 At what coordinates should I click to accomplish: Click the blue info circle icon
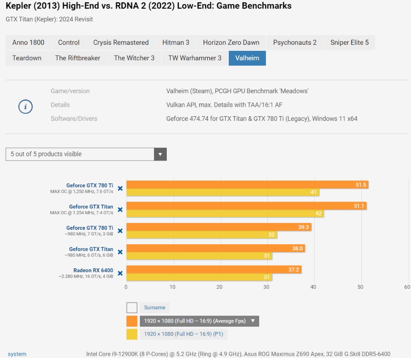click(25, 106)
